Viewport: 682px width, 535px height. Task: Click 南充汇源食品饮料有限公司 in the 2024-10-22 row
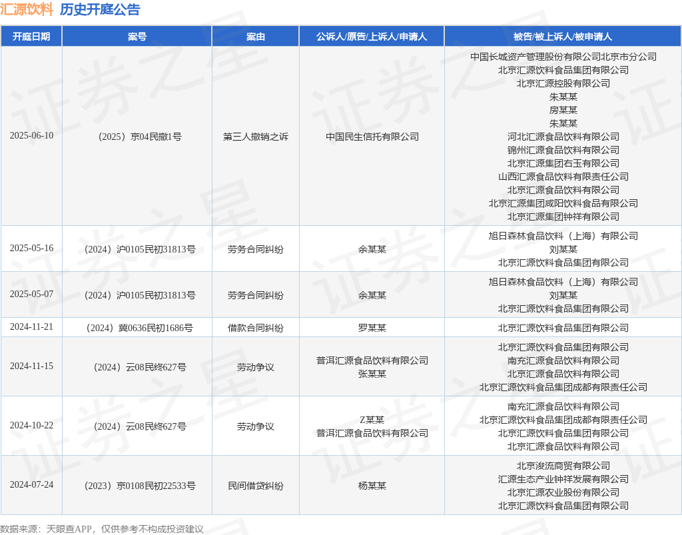coord(563,406)
